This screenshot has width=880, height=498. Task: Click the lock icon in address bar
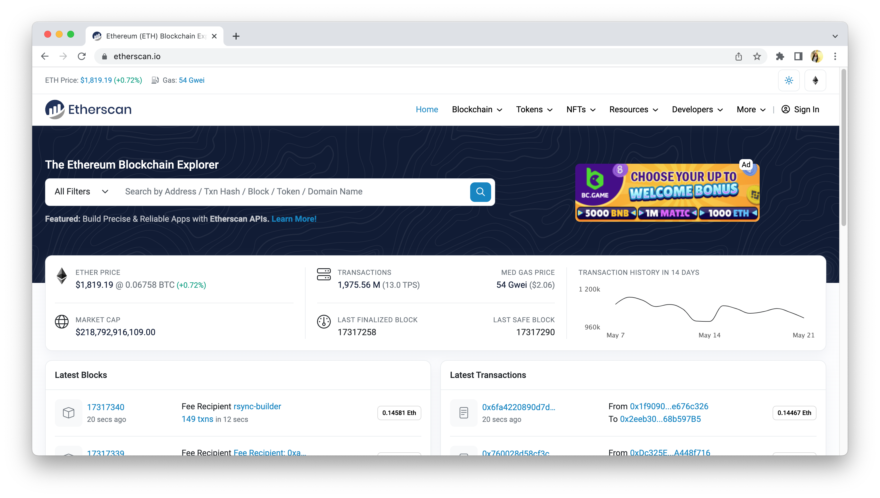(105, 57)
